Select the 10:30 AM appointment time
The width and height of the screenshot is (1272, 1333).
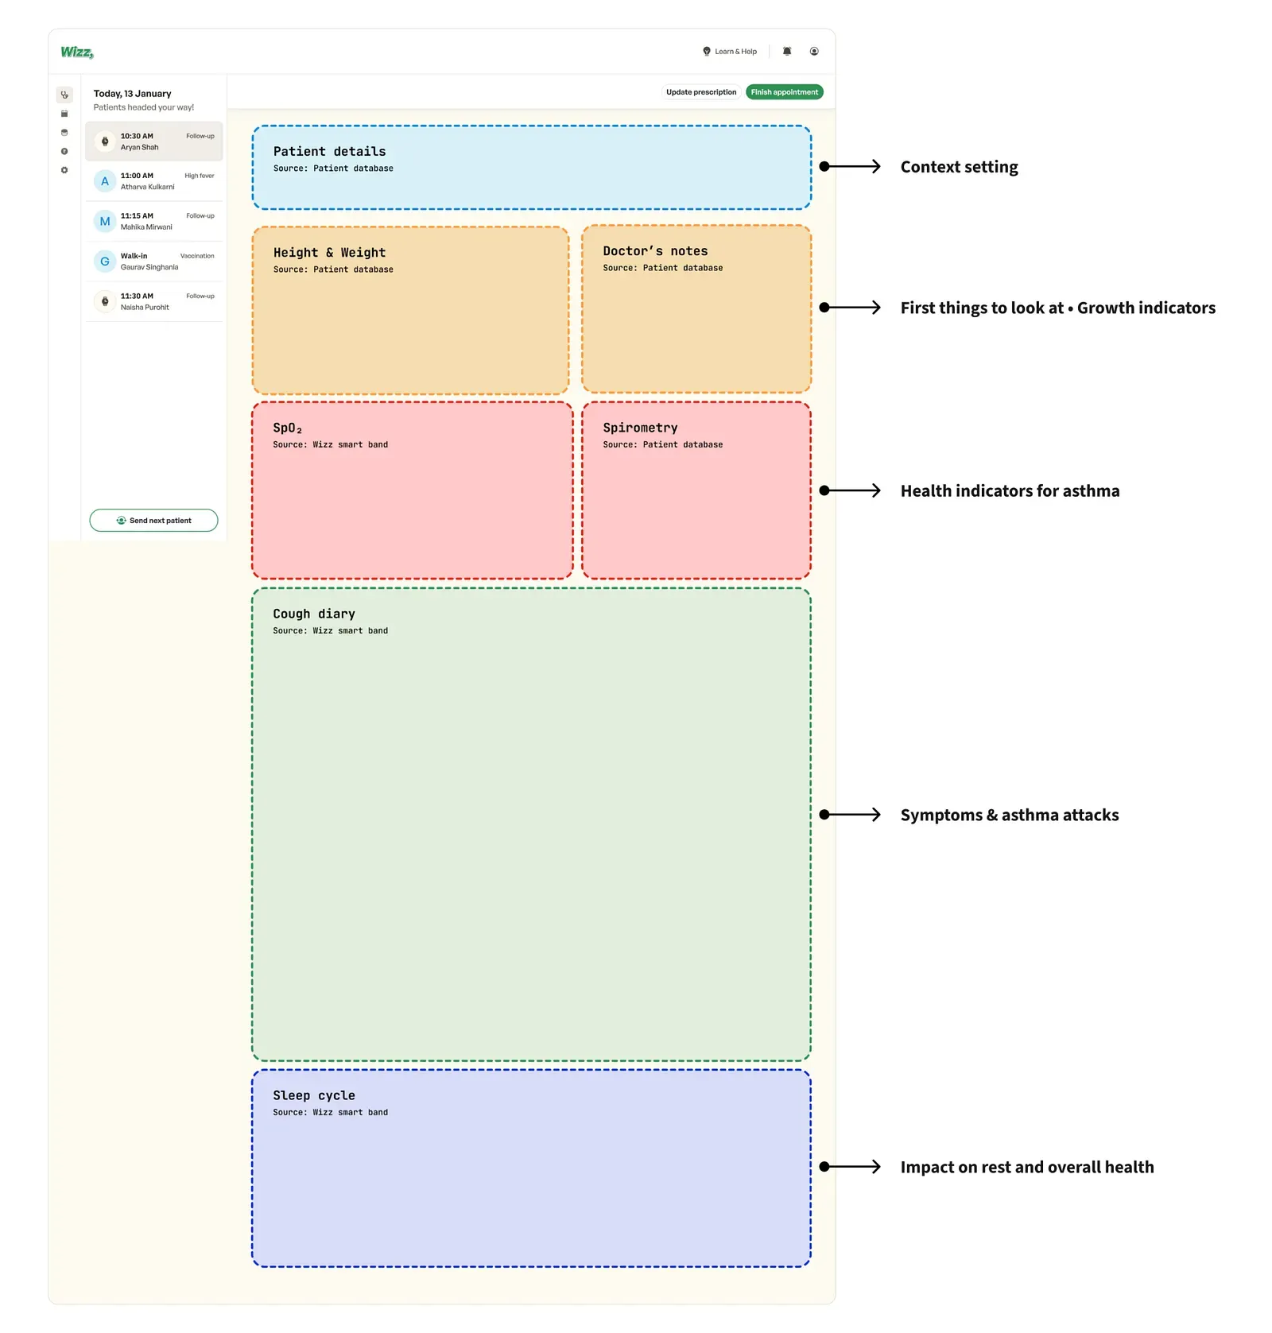click(137, 136)
